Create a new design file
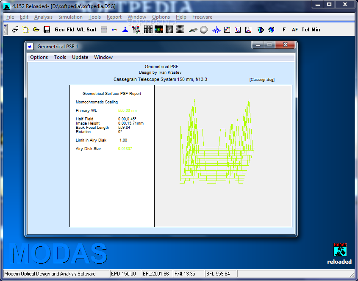The height and width of the screenshot is (281, 358). 26,30
